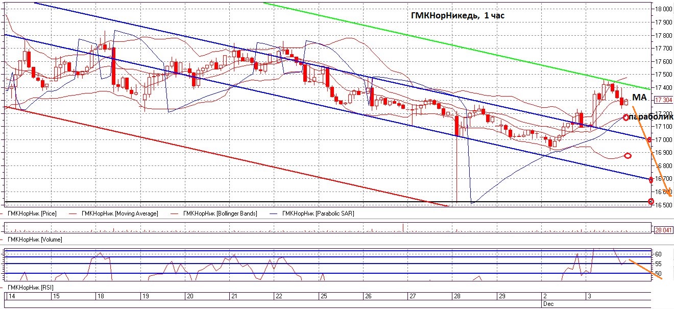Click the current price label 17 304
This screenshot has width=674, height=309.
click(x=662, y=100)
